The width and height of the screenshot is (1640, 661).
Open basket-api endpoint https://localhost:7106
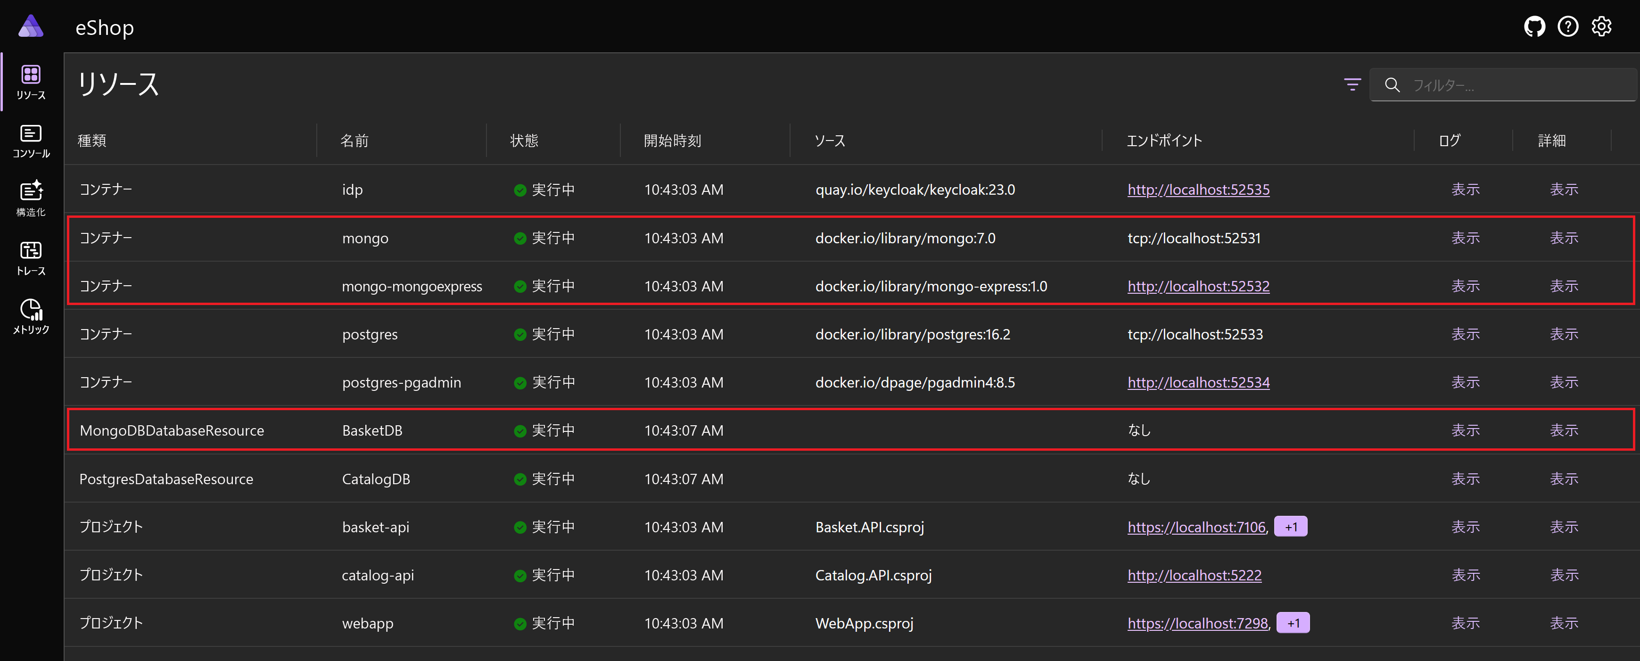[1196, 527]
